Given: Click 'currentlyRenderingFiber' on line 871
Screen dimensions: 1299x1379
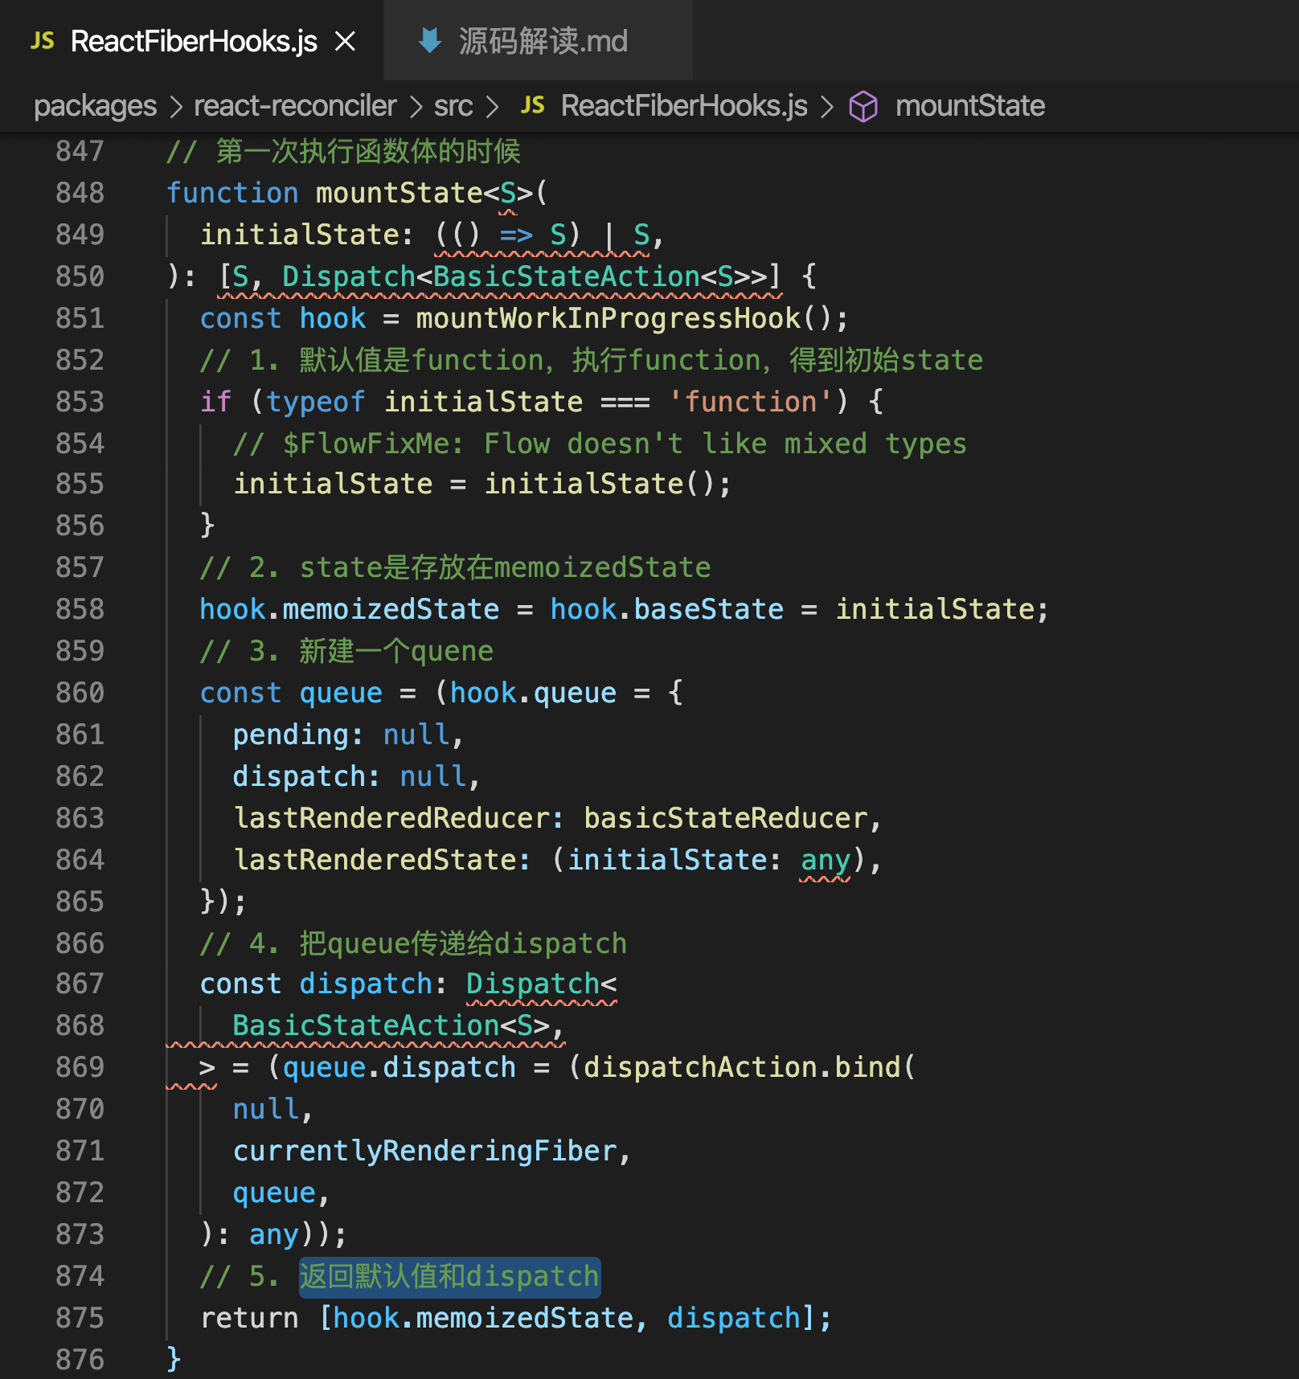Looking at the screenshot, I should point(424,1151).
